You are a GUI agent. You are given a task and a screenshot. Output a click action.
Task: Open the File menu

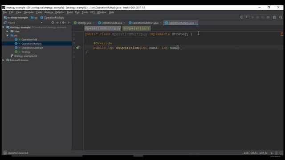[x=4, y=12]
